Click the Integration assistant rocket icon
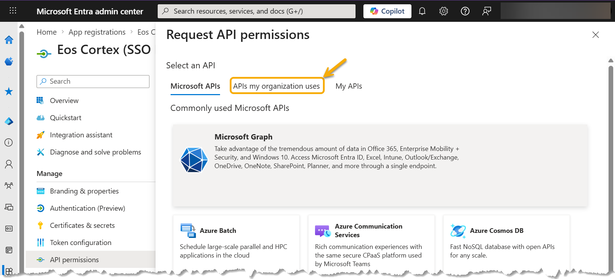 [40, 135]
